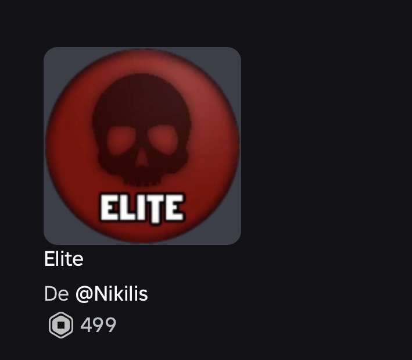
Task: Click the @ symbol in Nikilis name
Action: tap(84, 294)
